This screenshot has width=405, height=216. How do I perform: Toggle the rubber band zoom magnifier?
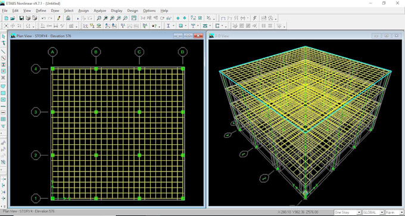coord(99,18)
